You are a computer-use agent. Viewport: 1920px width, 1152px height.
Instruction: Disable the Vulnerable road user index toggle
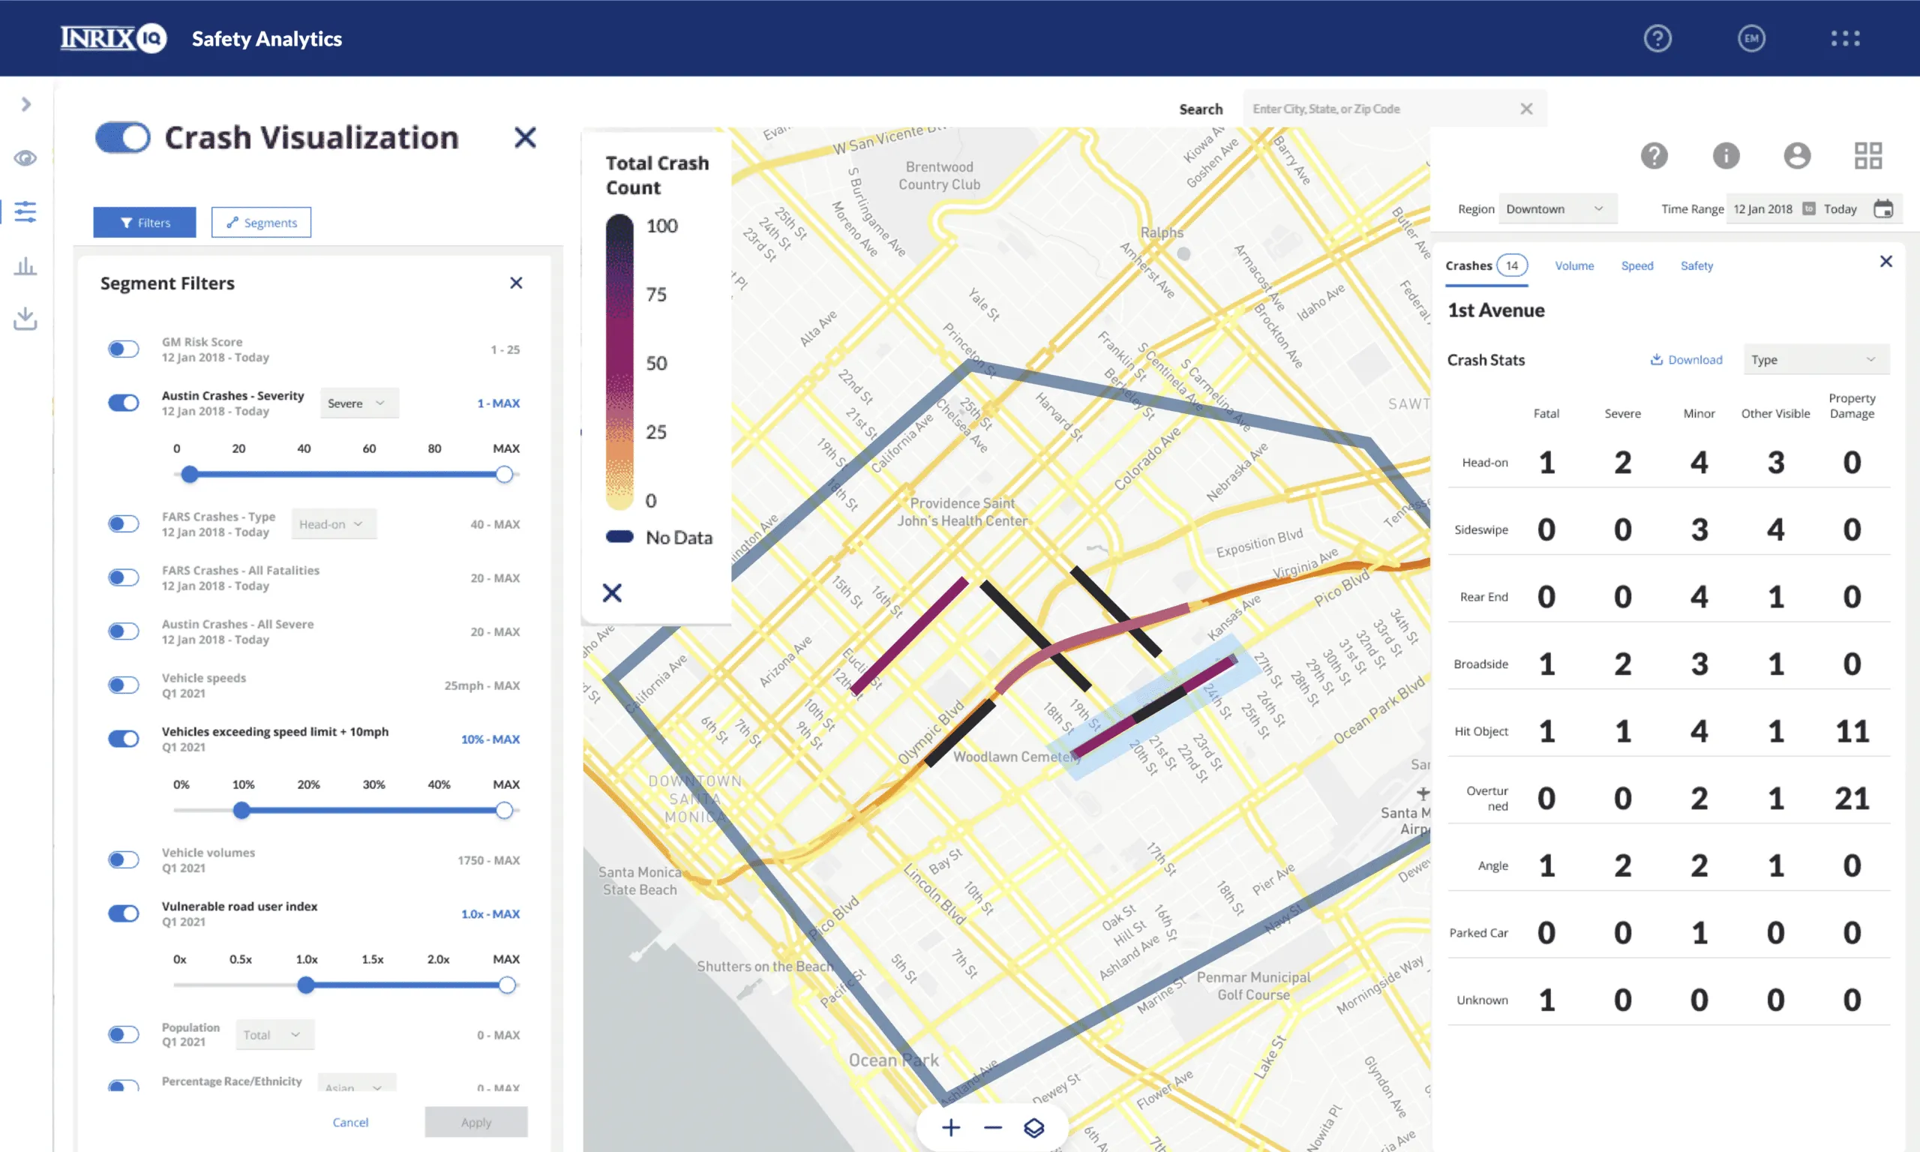tap(124, 913)
